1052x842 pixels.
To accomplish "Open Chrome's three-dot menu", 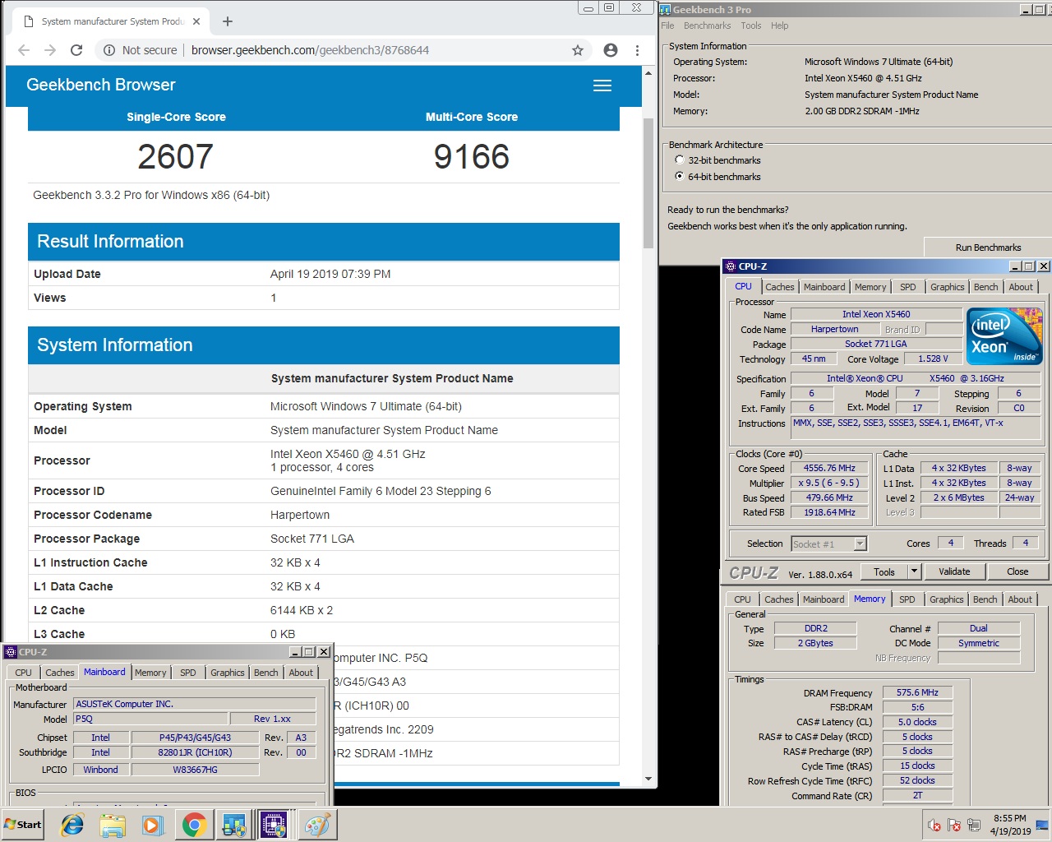I will tap(637, 50).
